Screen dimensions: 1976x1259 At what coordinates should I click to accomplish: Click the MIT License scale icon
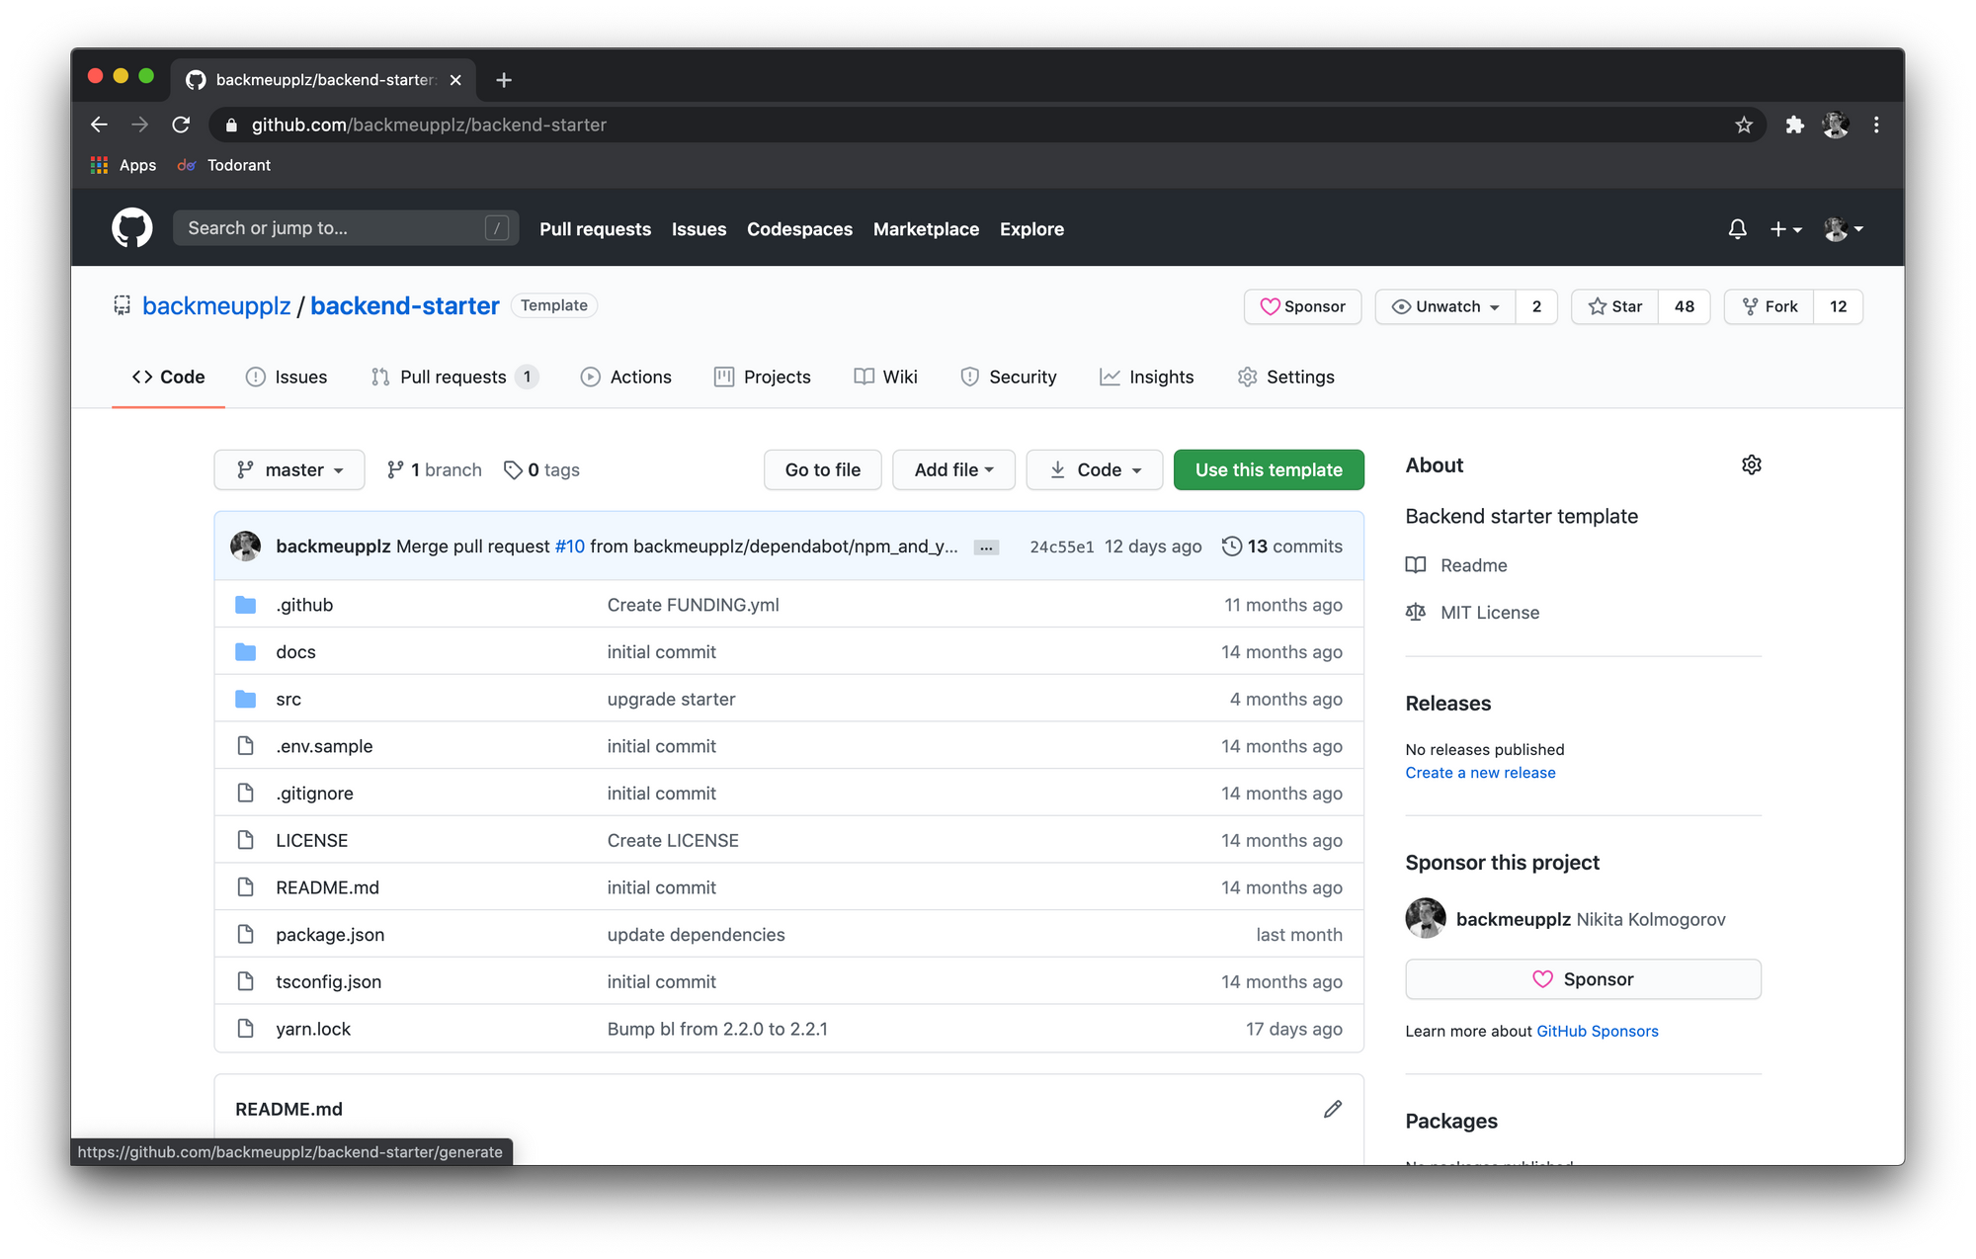(1417, 613)
